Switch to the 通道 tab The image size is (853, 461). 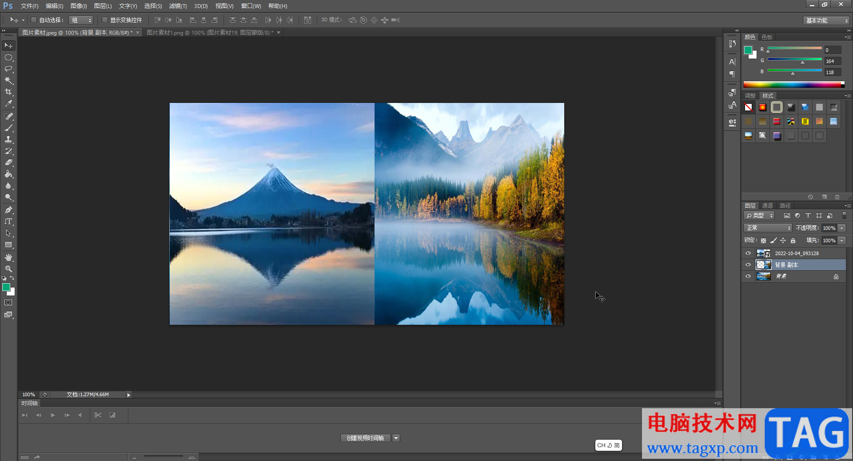tap(767, 205)
